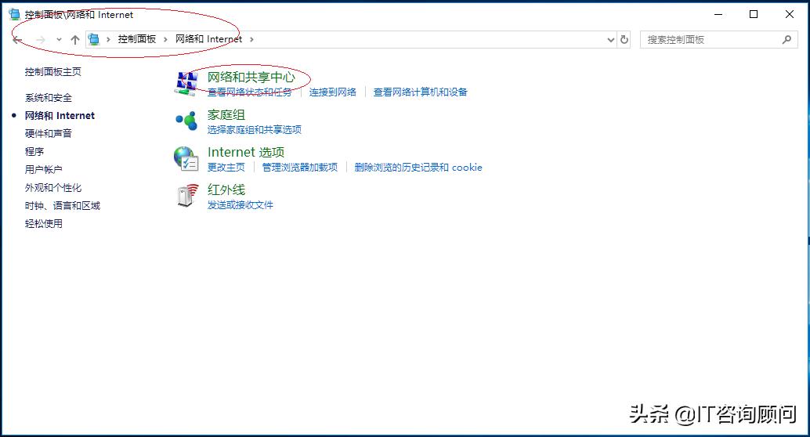
Task: Open 网络和共享中心 heading link
Action: (x=251, y=77)
